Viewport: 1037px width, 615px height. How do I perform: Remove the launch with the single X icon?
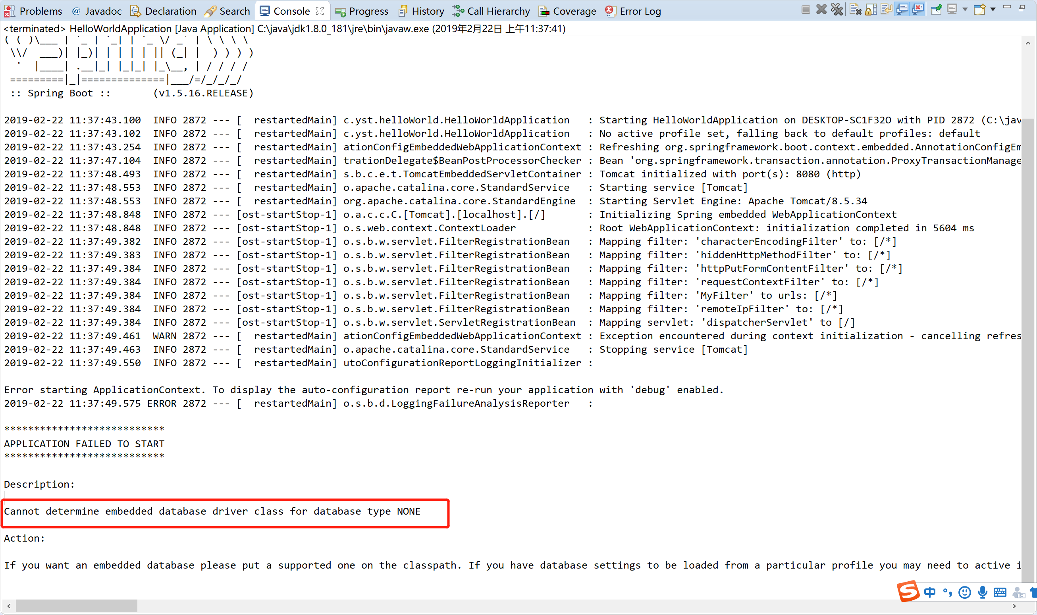coord(821,10)
